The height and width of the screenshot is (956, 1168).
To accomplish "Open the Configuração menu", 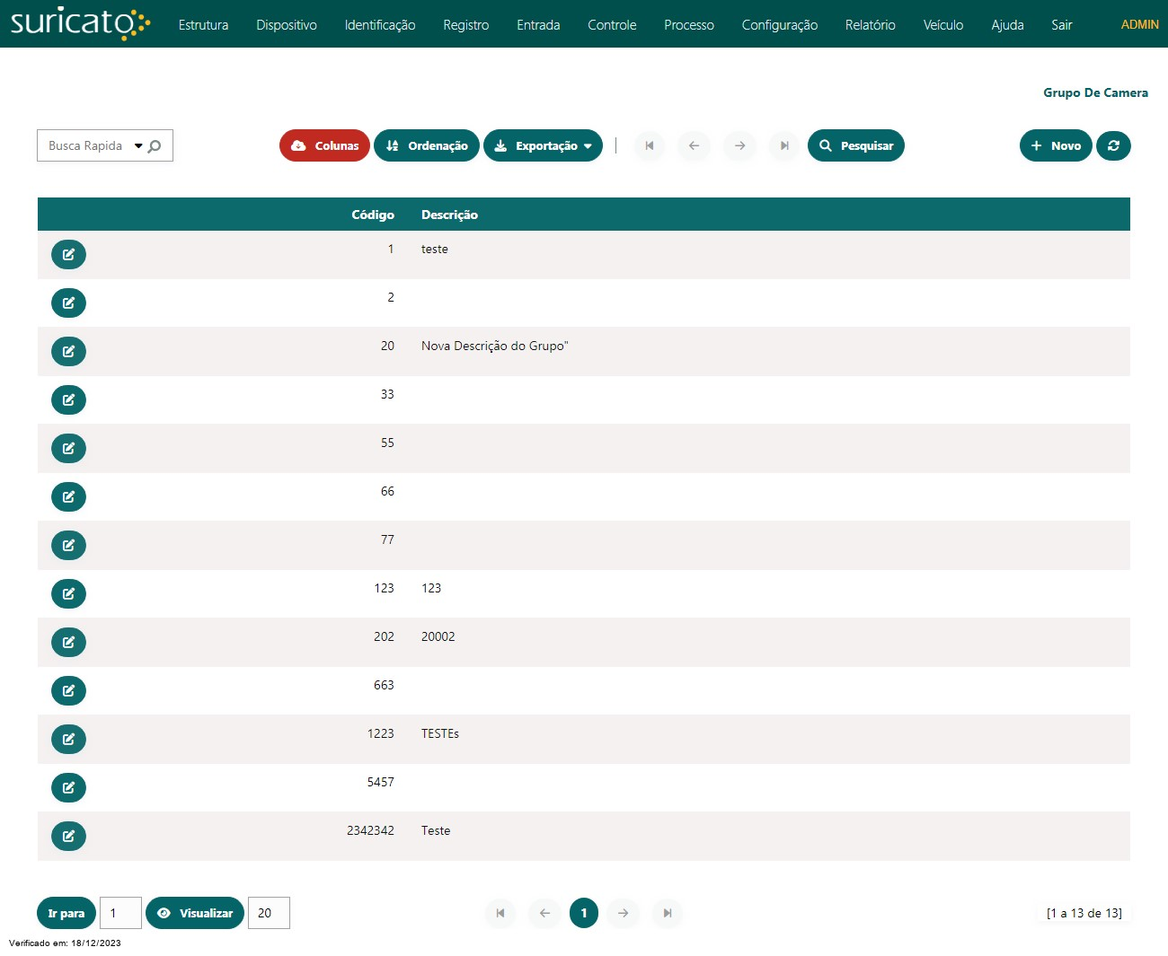I will pos(779,25).
